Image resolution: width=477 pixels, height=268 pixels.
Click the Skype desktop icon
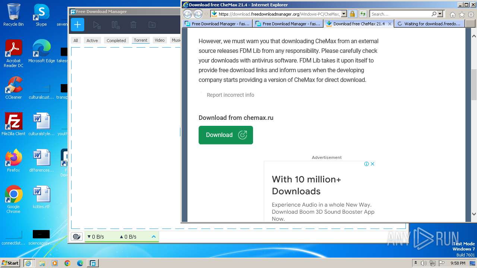(x=41, y=15)
